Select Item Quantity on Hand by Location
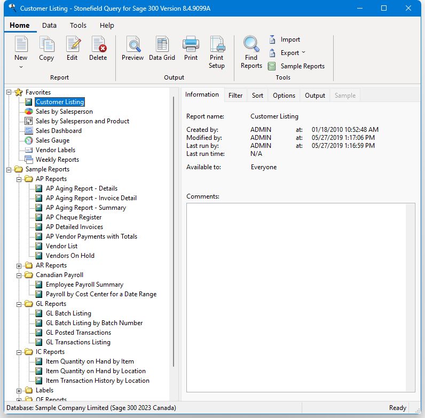The width and height of the screenshot is (425, 418). [x=96, y=371]
